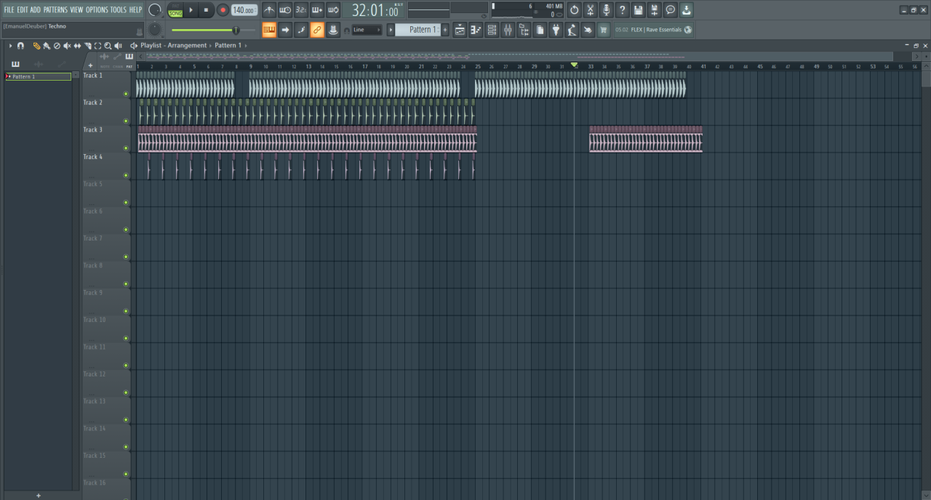Screen dimensions: 931x500
Task: Open help with the question mark icon
Action: tap(622, 10)
